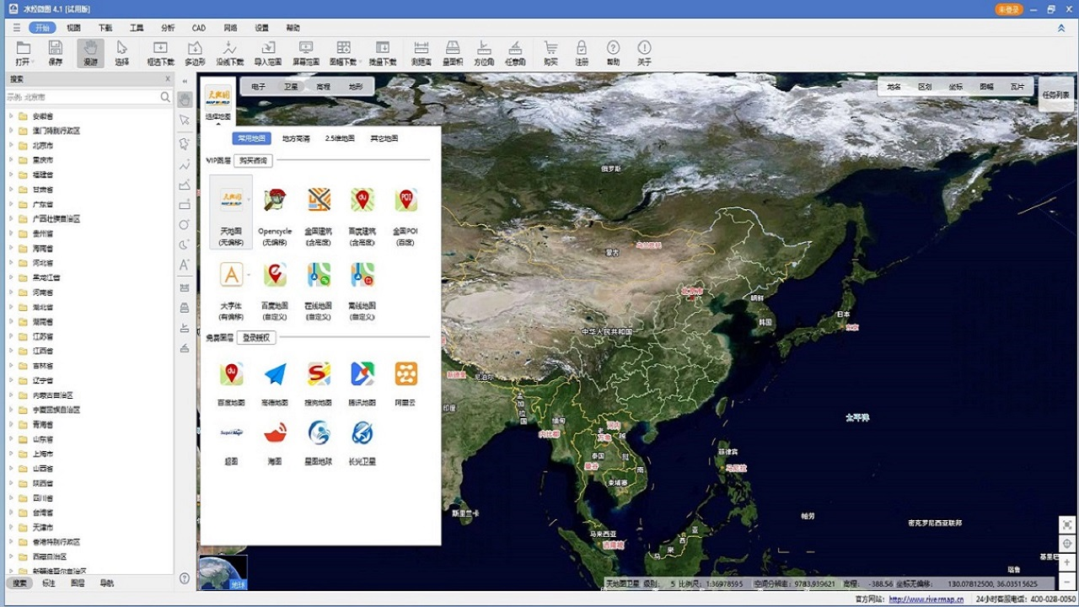Click the 购买 shopping cart icon
1079x607 pixels.
pyautogui.click(x=550, y=48)
